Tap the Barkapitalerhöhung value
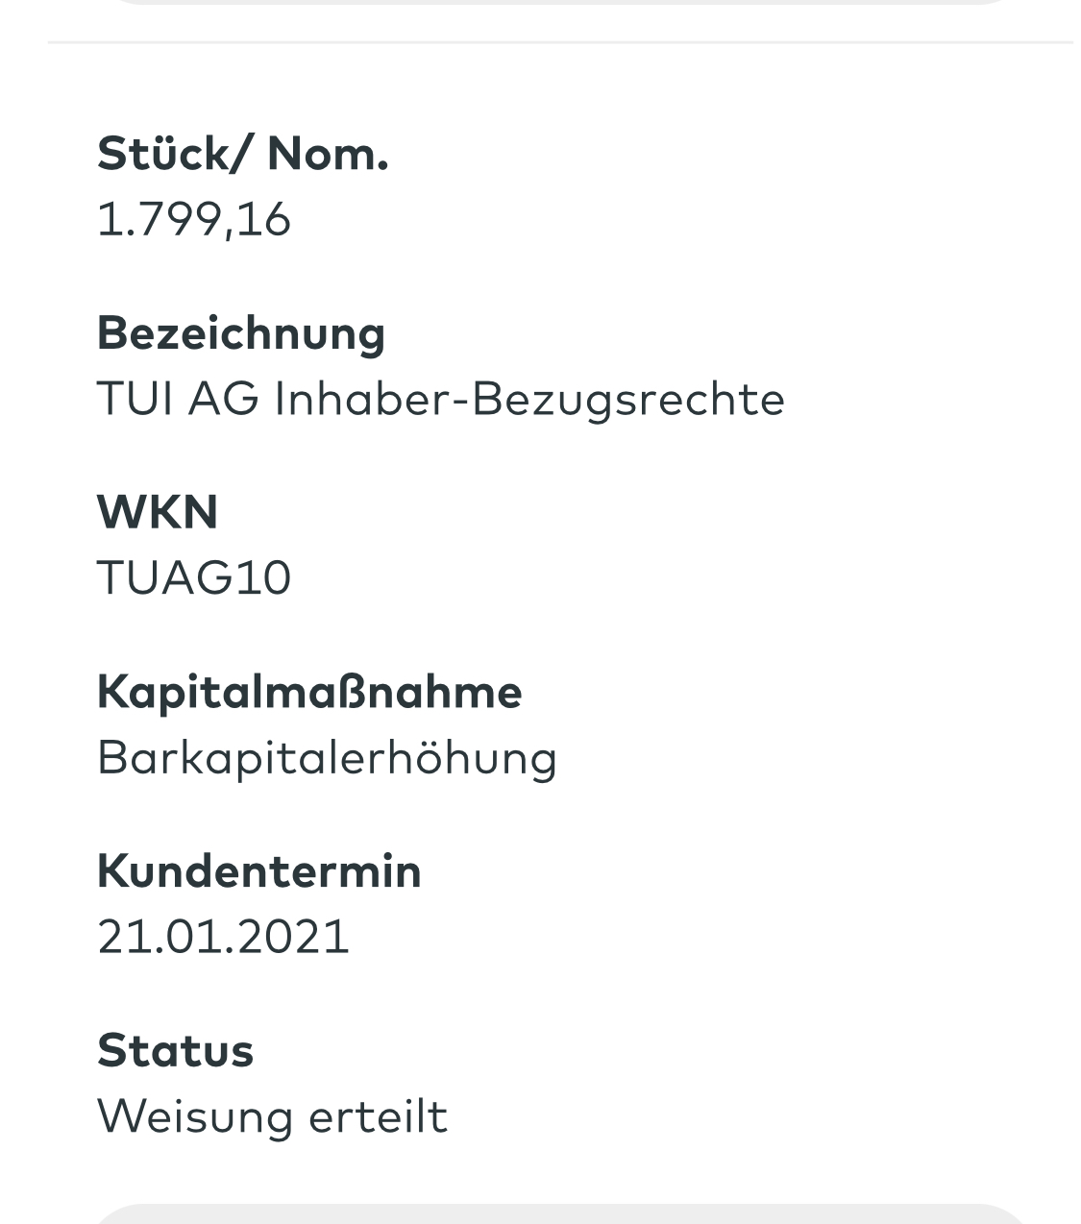The width and height of the screenshot is (1081, 1224). pyautogui.click(x=327, y=758)
